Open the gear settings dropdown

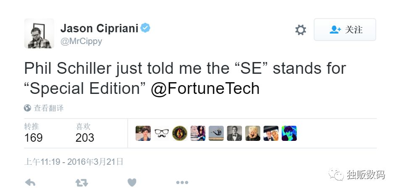tap(301, 30)
